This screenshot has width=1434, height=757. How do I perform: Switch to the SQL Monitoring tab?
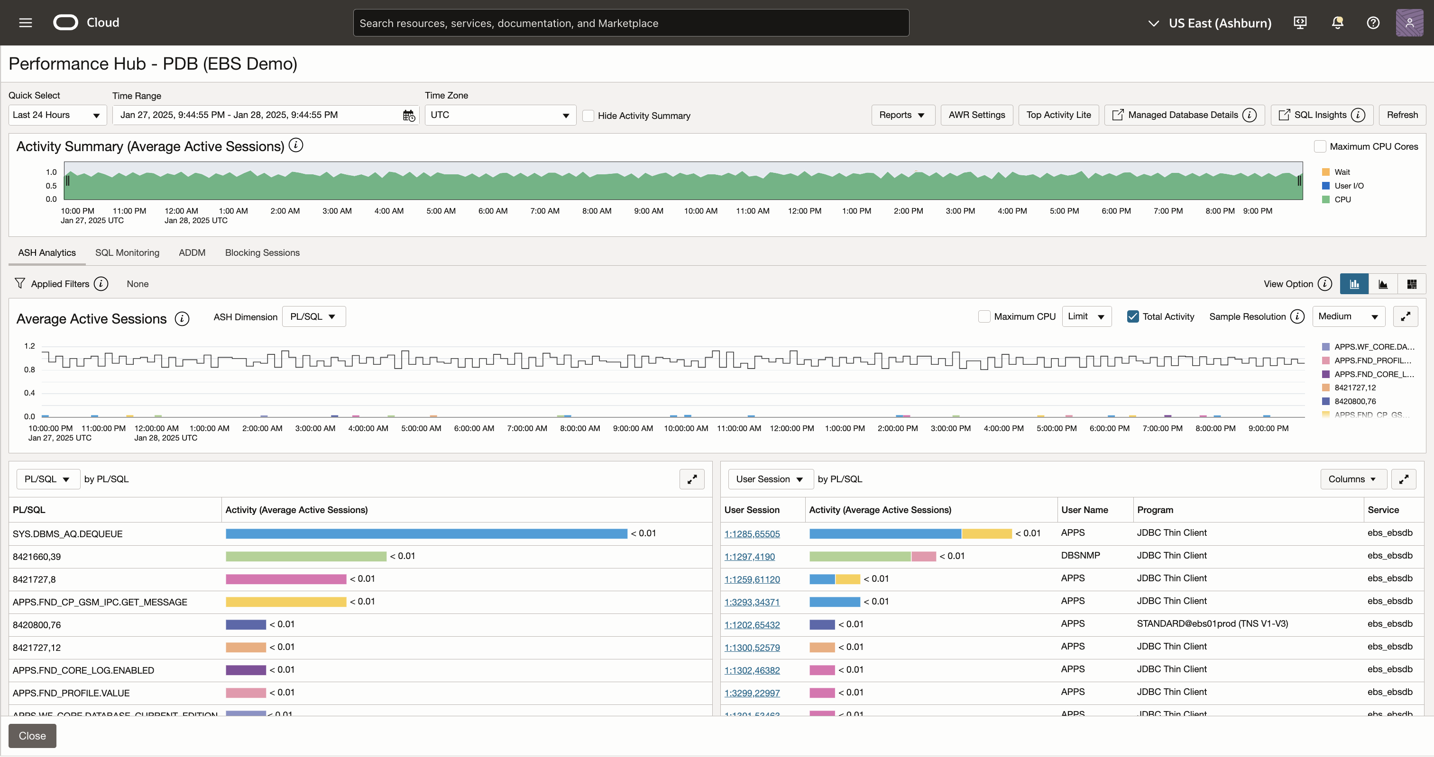[x=127, y=252]
